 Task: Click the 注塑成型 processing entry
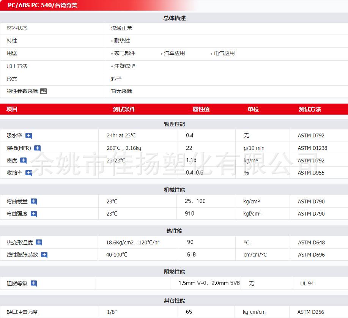[124, 66]
